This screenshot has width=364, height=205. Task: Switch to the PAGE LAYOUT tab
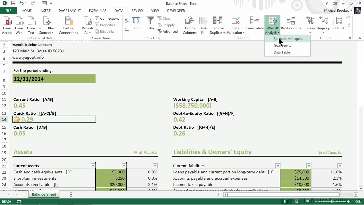pos(70,11)
